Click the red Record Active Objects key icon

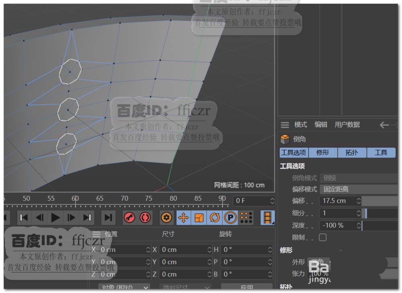pos(129,217)
